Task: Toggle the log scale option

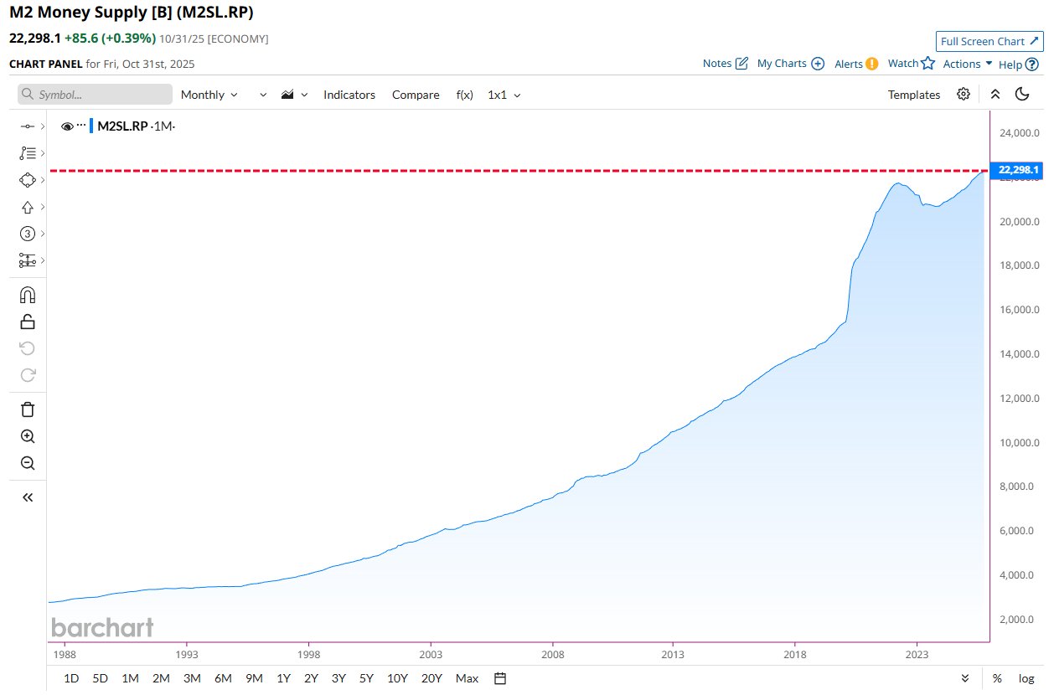Action: pos(1026,678)
